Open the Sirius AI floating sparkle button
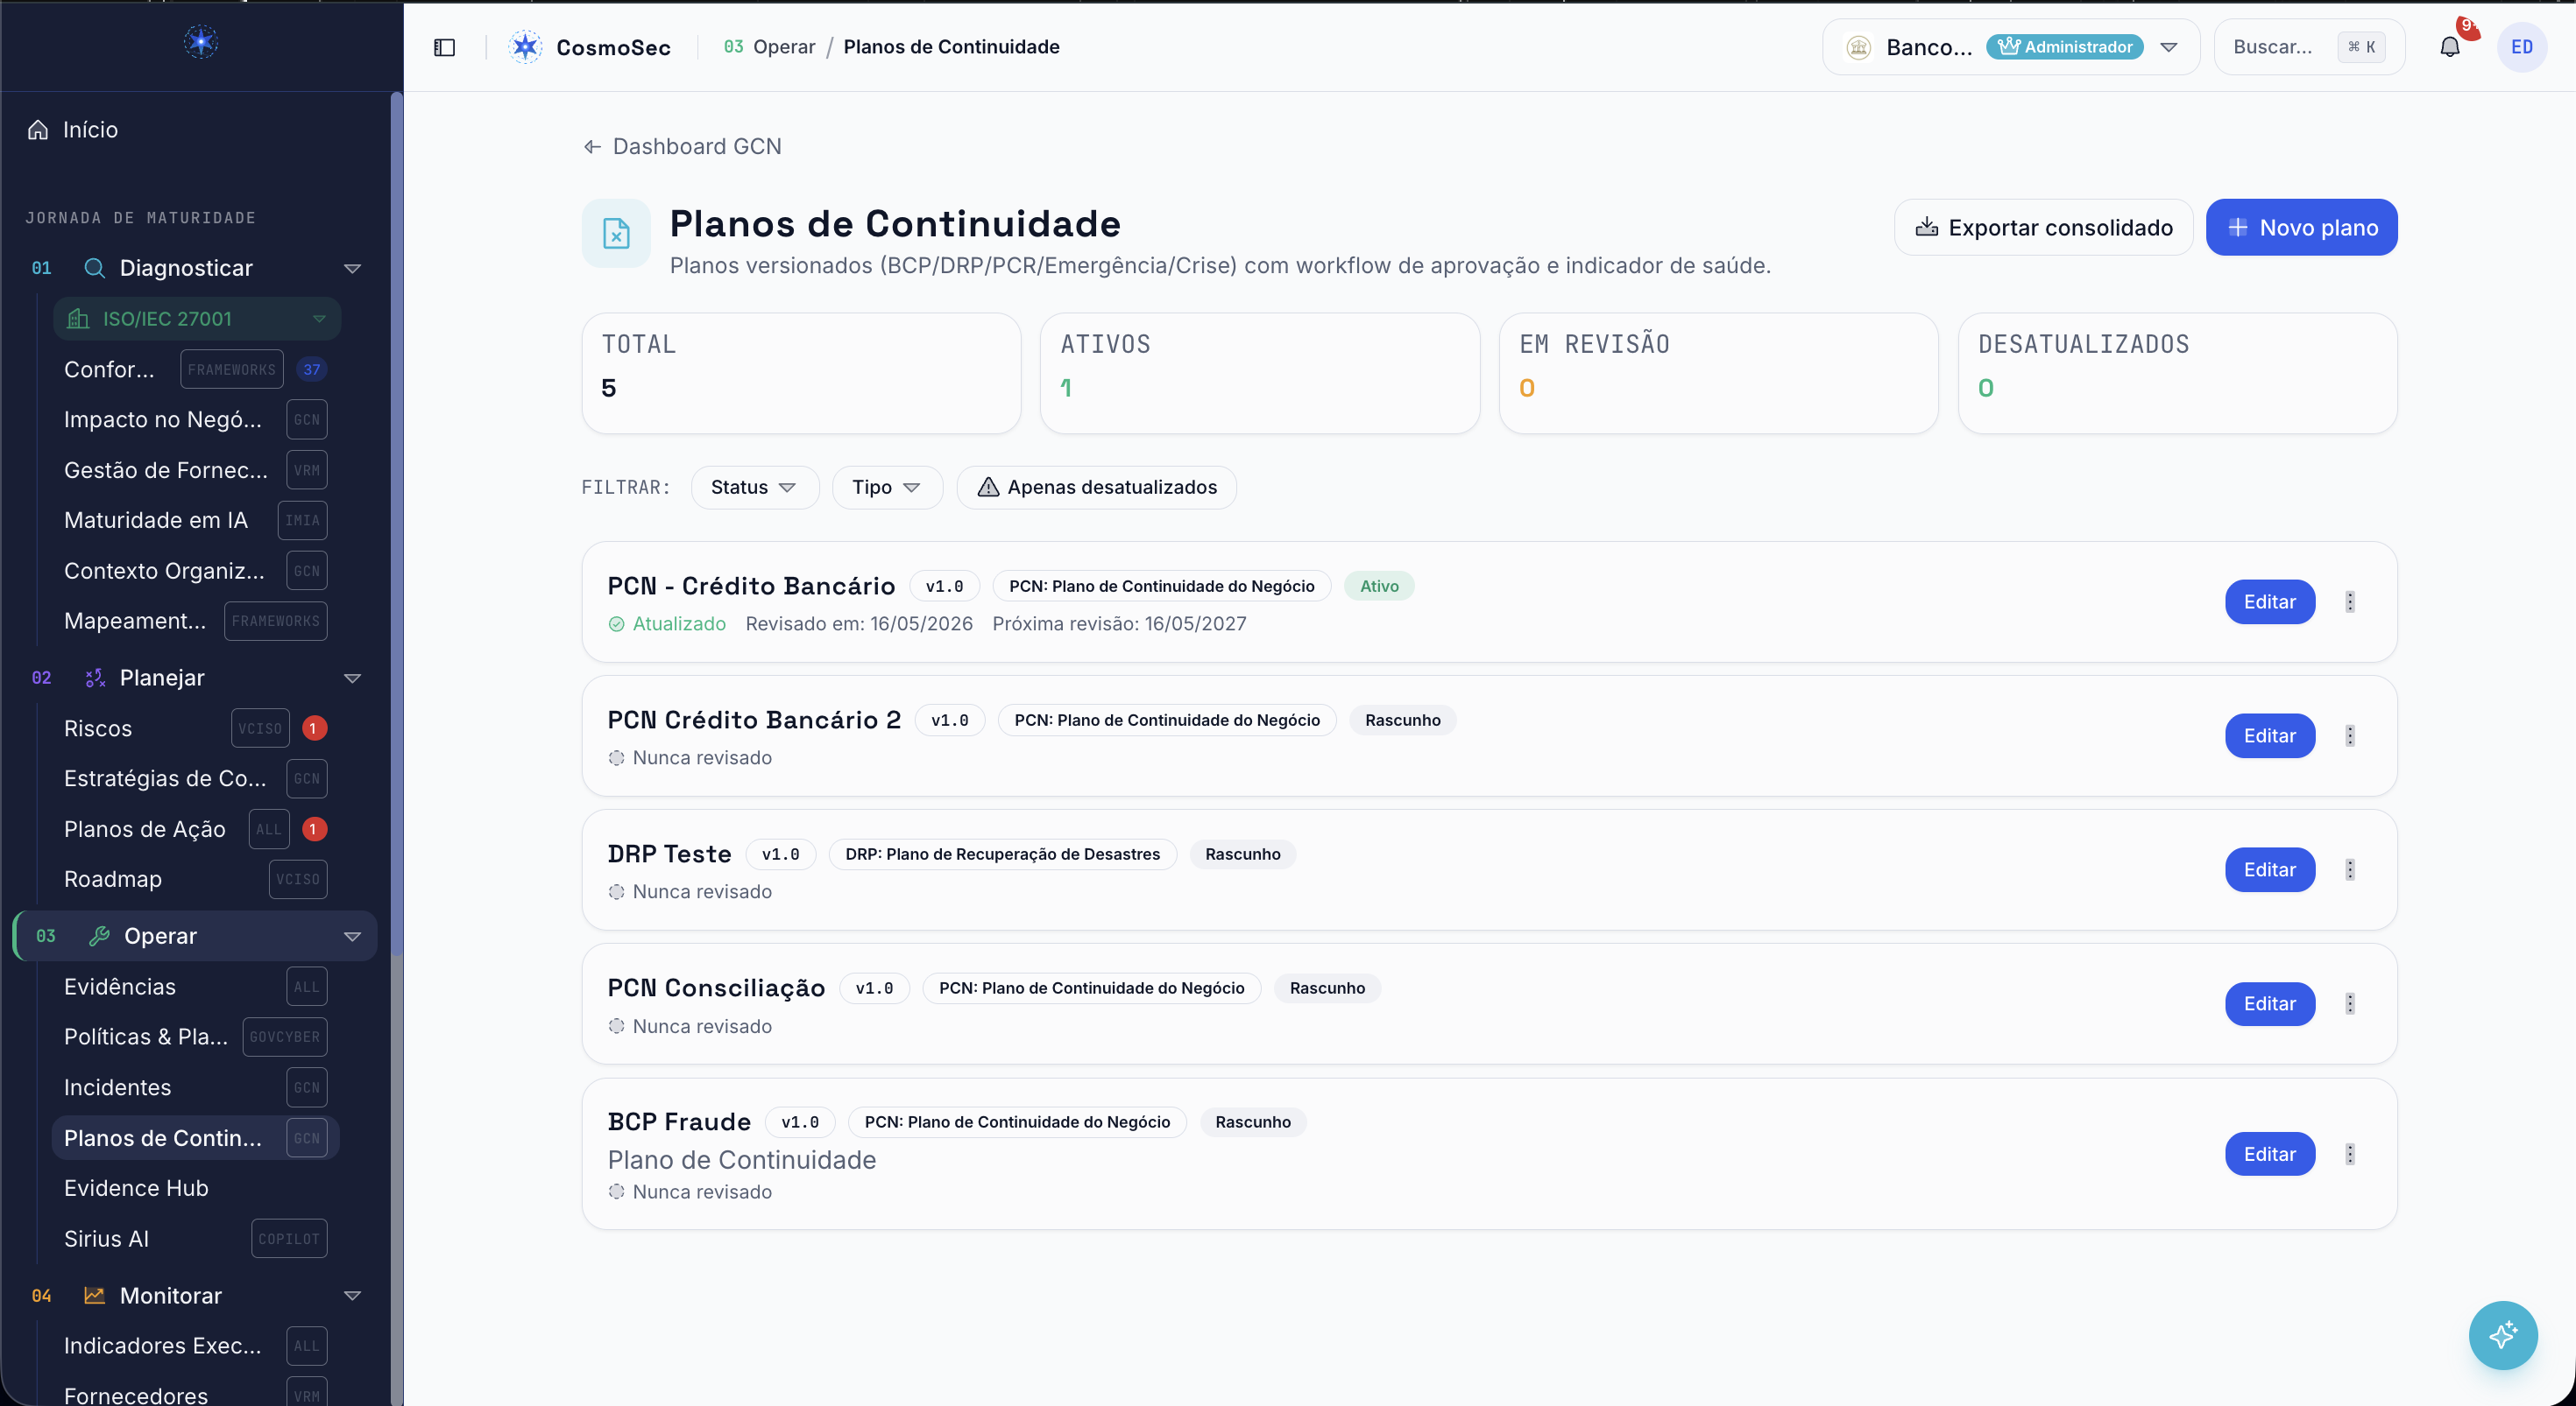This screenshot has height=1406, width=2576. click(x=2502, y=1335)
